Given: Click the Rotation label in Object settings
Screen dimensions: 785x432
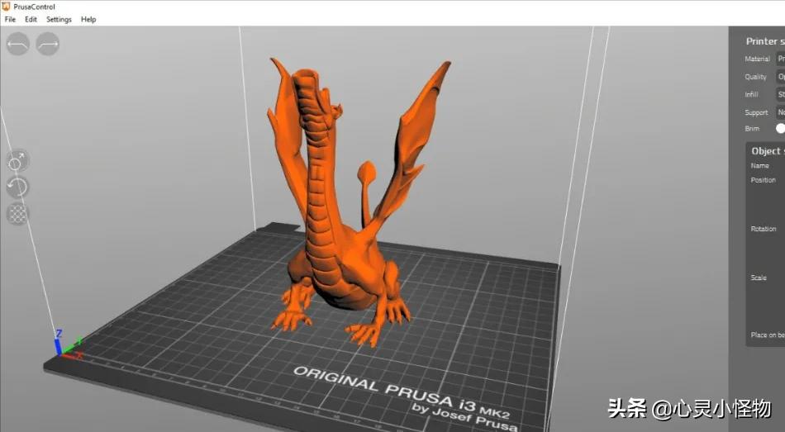Looking at the screenshot, I should [x=764, y=229].
